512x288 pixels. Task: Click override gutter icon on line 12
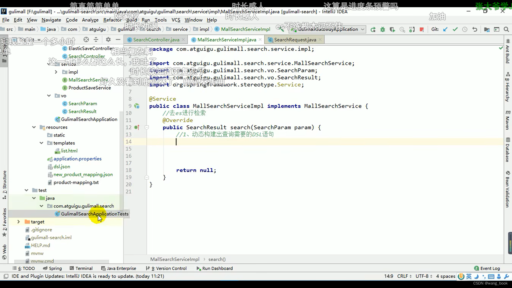[137, 127]
